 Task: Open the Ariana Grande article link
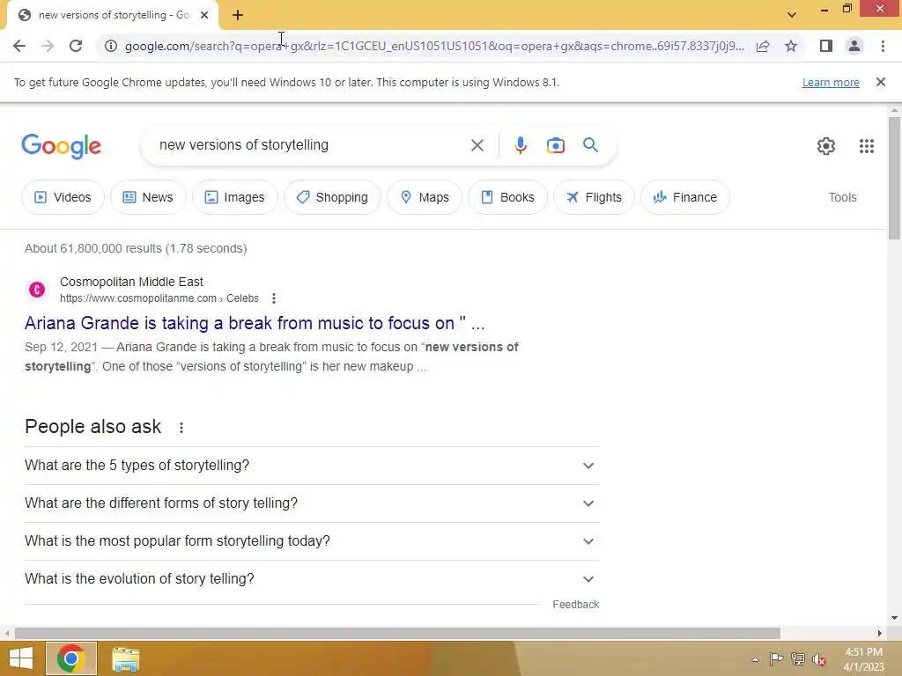(x=255, y=323)
